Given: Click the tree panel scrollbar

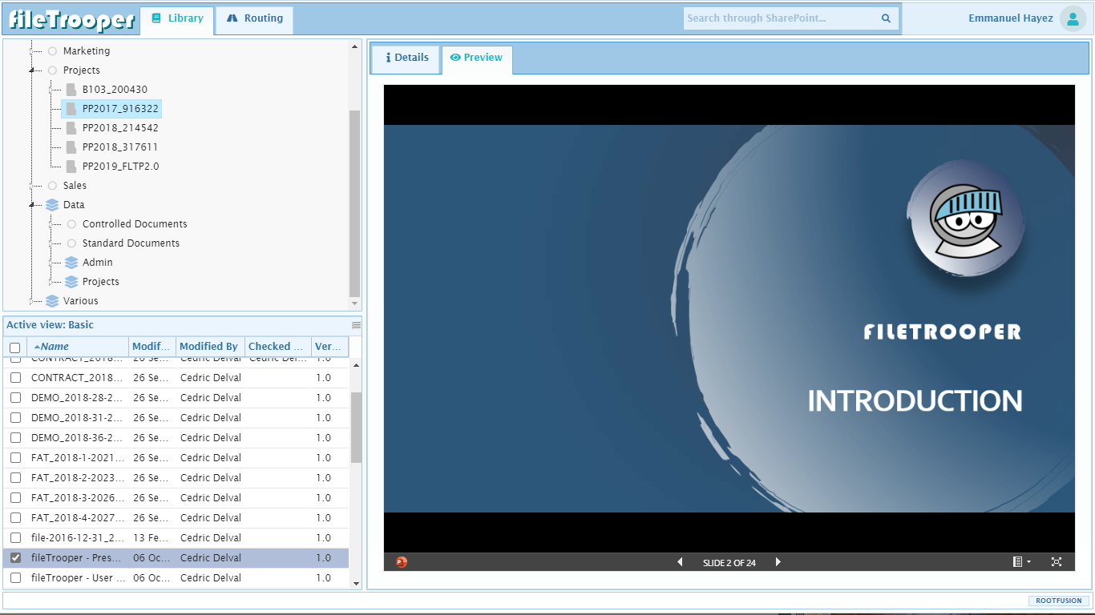Looking at the screenshot, I should pyautogui.click(x=355, y=203).
